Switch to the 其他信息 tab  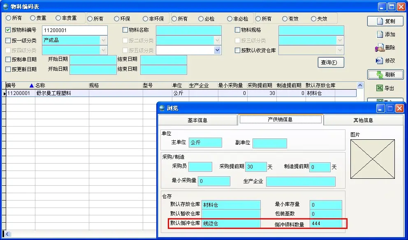(363, 120)
